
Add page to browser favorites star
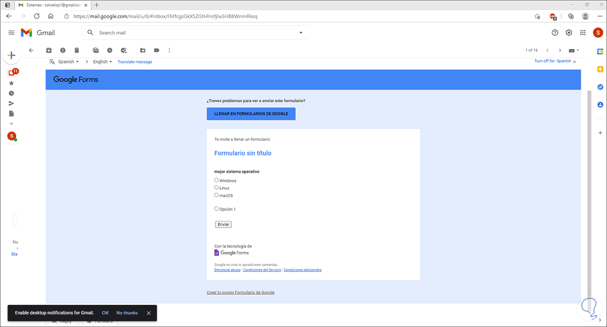coord(537,16)
